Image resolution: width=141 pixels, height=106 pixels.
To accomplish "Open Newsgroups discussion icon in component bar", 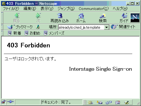I will tap(109, 102).
